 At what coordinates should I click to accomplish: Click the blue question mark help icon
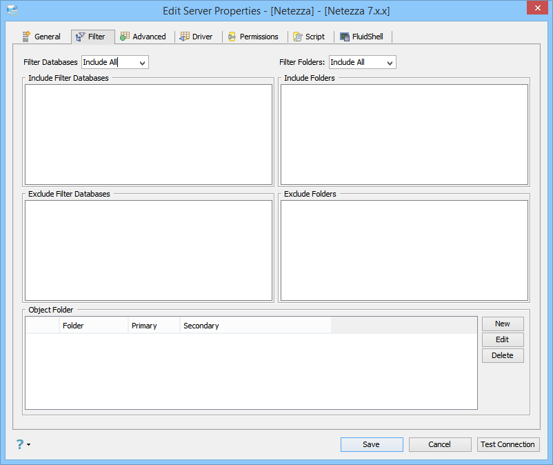pos(20,444)
